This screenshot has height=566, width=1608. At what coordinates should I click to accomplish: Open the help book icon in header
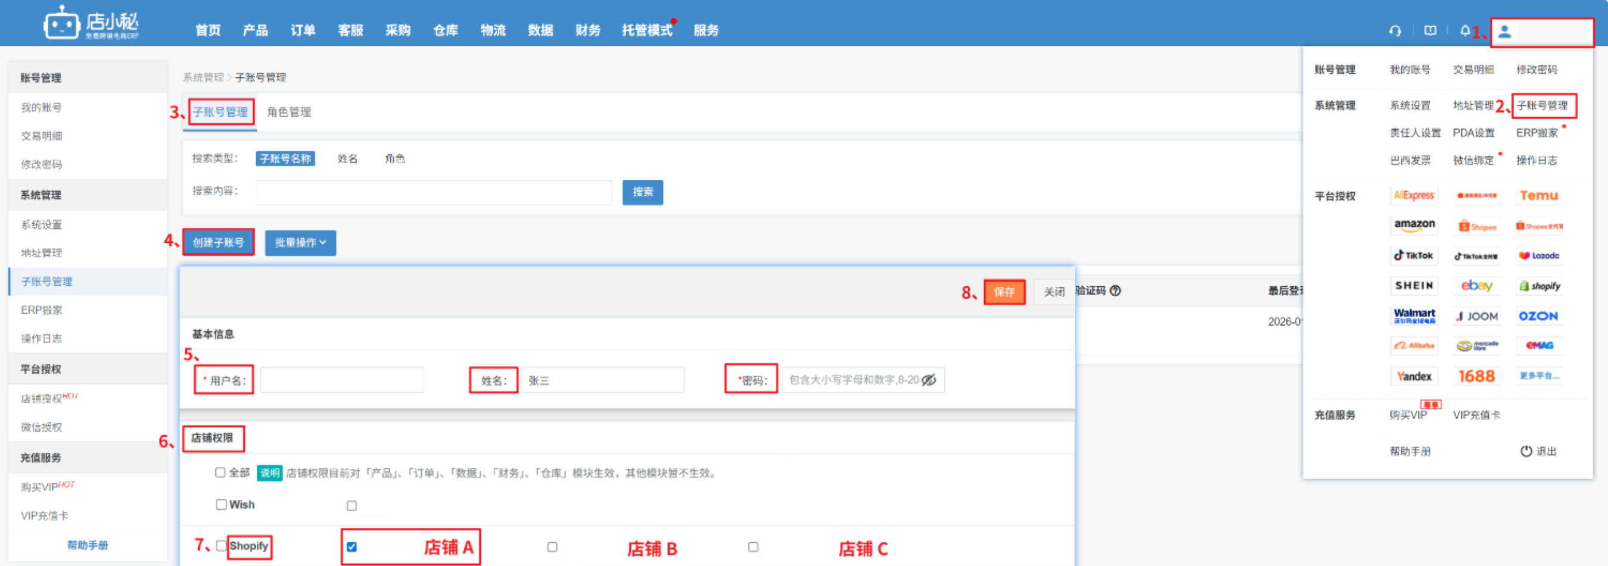(x=1430, y=30)
